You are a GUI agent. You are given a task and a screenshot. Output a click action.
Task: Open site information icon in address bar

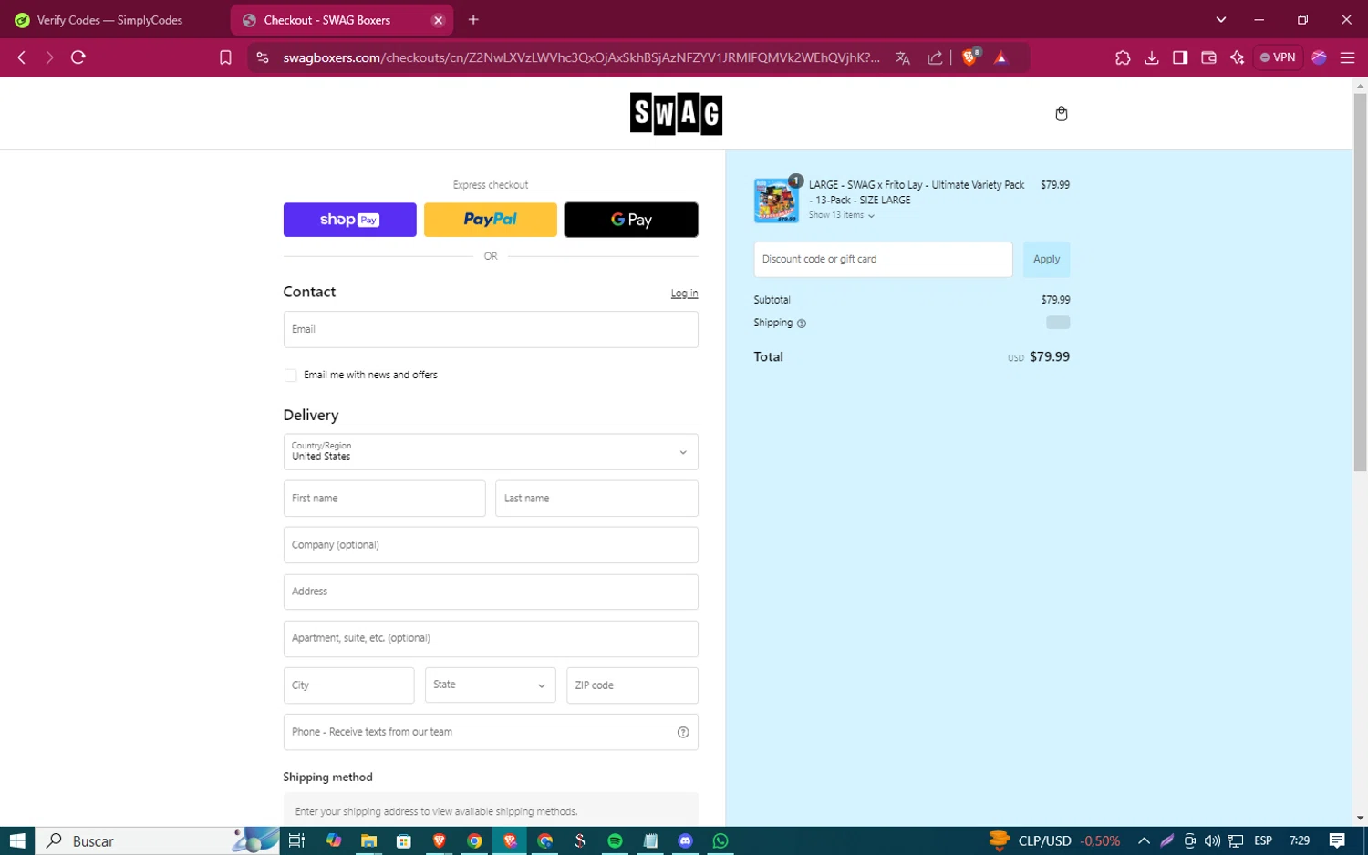pyautogui.click(x=263, y=57)
